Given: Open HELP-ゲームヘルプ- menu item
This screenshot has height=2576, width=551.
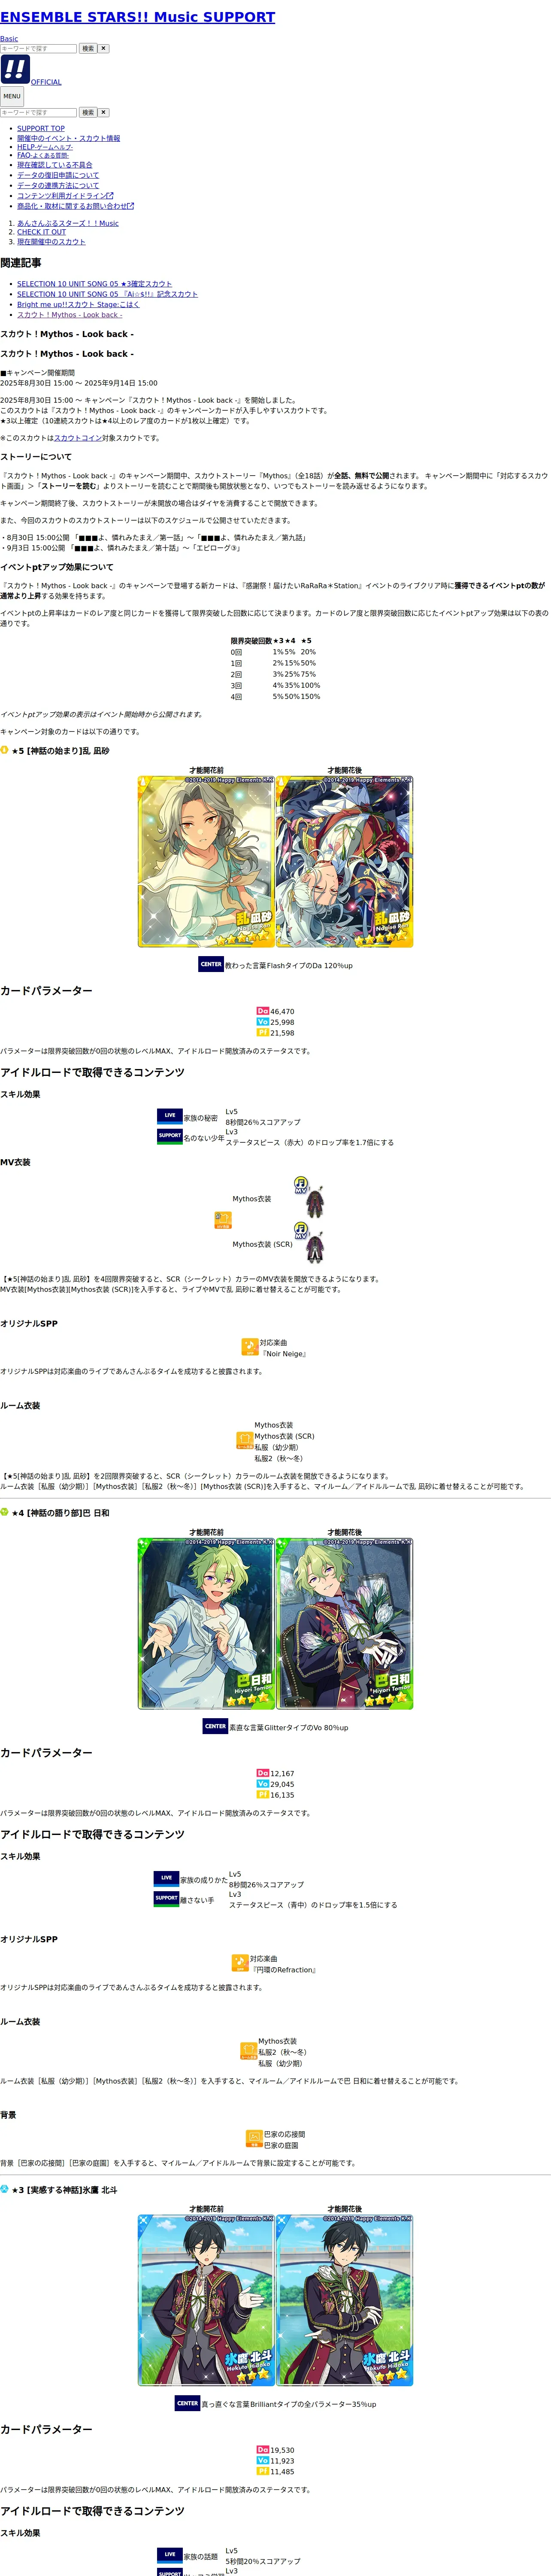Looking at the screenshot, I should coord(45,147).
